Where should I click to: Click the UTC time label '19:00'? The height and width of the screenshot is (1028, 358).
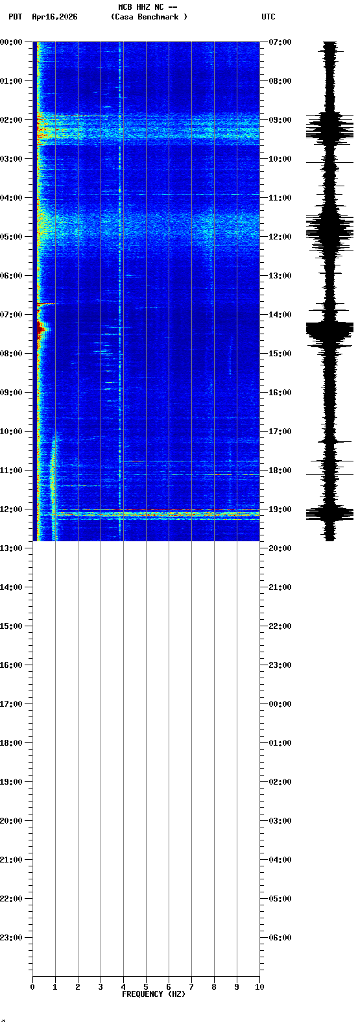(280, 509)
